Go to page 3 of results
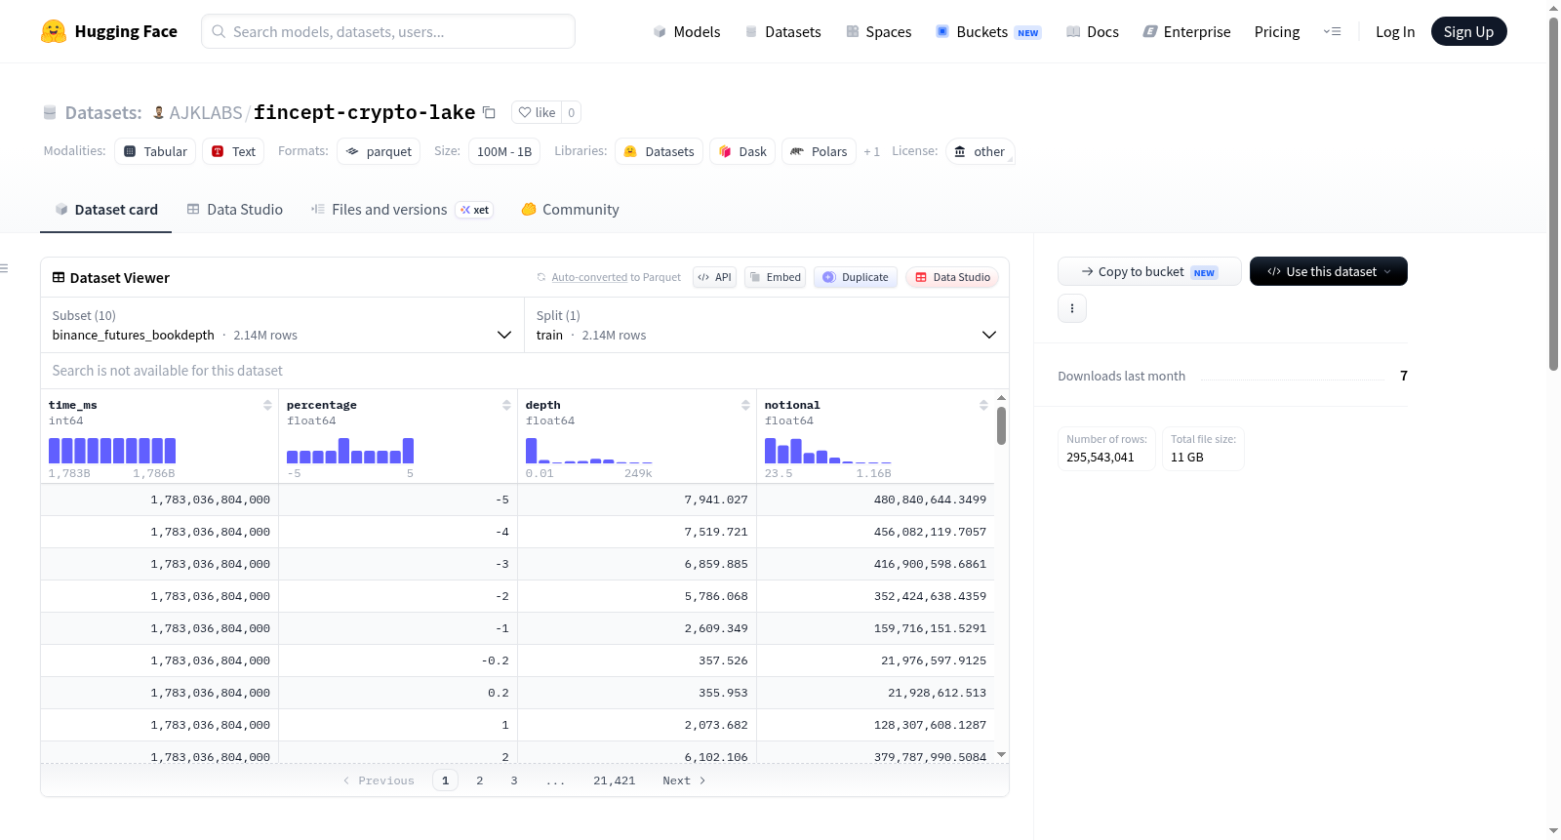The width and height of the screenshot is (1561, 840). [514, 780]
